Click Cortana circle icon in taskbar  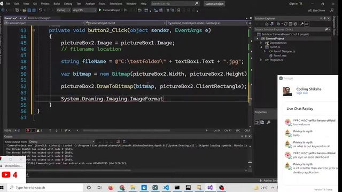click(x=89, y=187)
